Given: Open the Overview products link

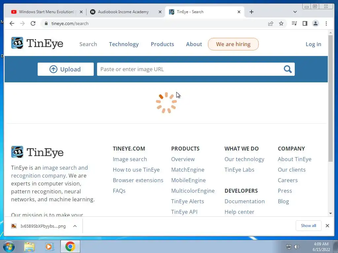Looking at the screenshot, I should pyautogui.click(x=183, y=159).
